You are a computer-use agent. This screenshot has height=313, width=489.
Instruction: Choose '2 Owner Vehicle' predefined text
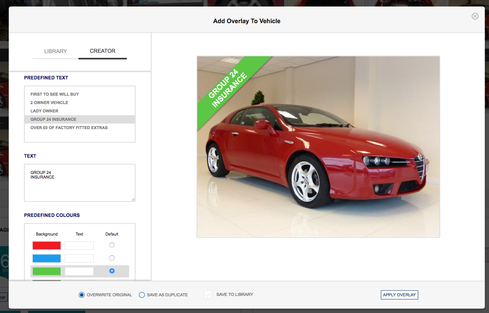[x=50, y=103]
